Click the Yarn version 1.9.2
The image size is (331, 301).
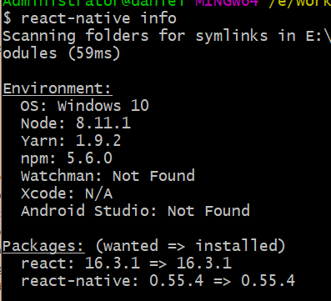pyautogui.click(x=98, y=141)
